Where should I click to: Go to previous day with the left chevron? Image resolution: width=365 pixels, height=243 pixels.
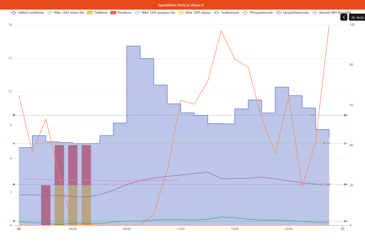pos(344,17)
